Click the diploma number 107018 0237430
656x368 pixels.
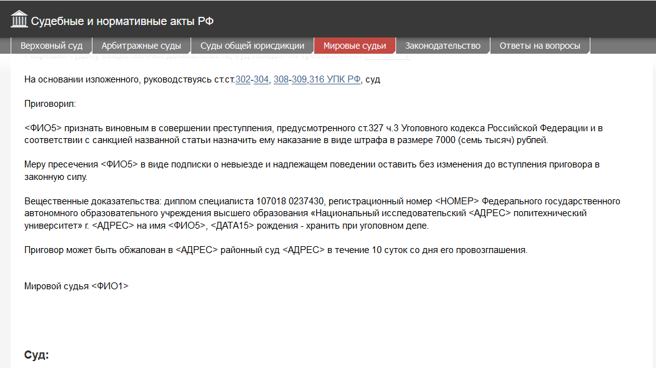click(290, 201)
